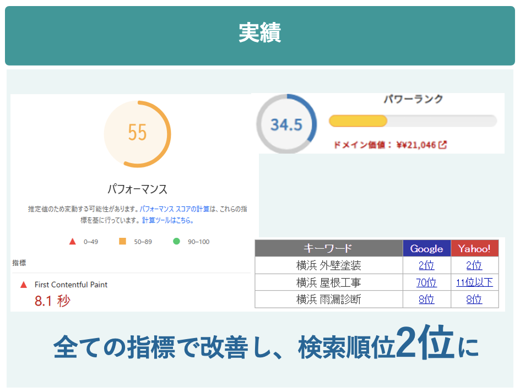Click the orange square 50–89 legend icon
520x392 pixels.
122,241
